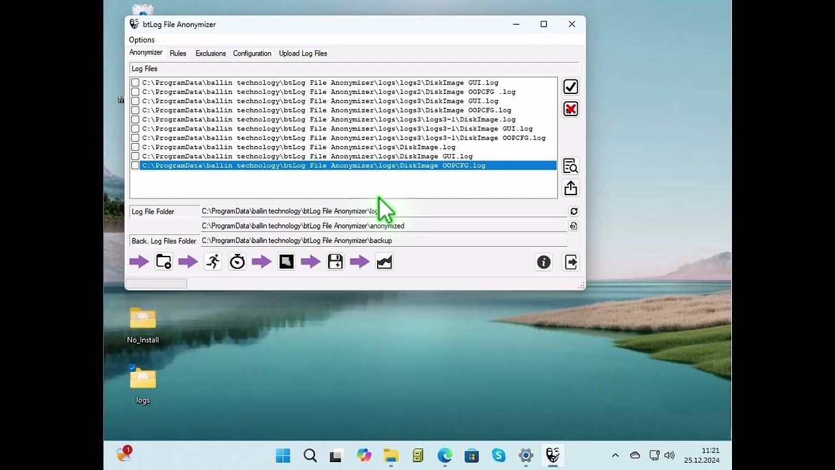Open the filing cabinet app on the taskbar
The height and width of the screenshot is (470, 835).
tap(418, 456)
